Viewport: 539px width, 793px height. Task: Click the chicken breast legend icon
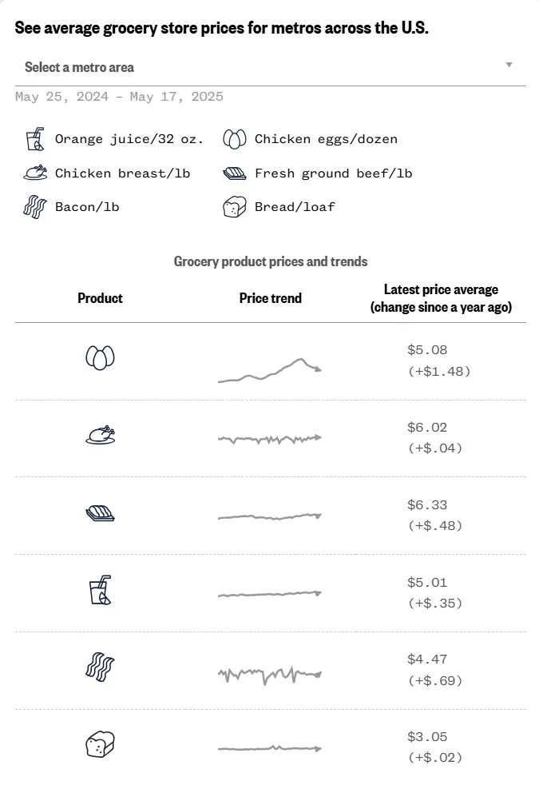point(35,173)
